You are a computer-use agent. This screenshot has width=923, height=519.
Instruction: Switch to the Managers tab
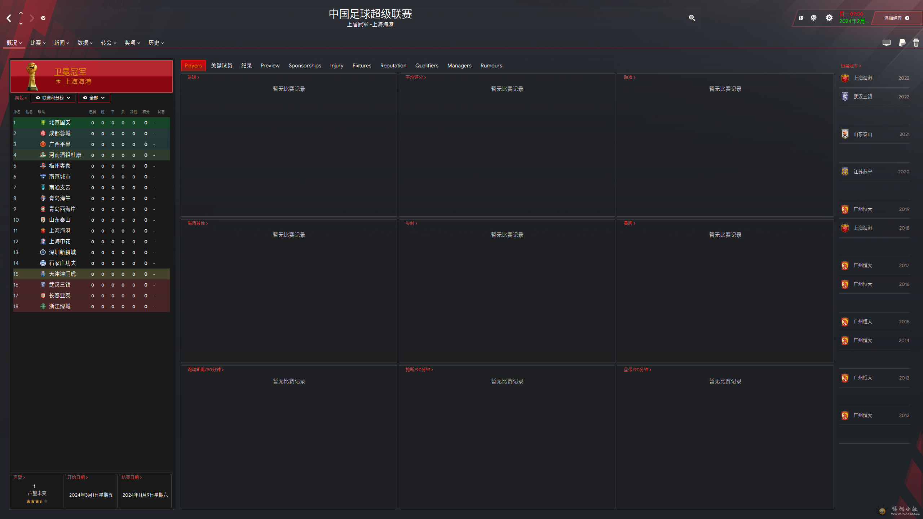pos(459,66)
